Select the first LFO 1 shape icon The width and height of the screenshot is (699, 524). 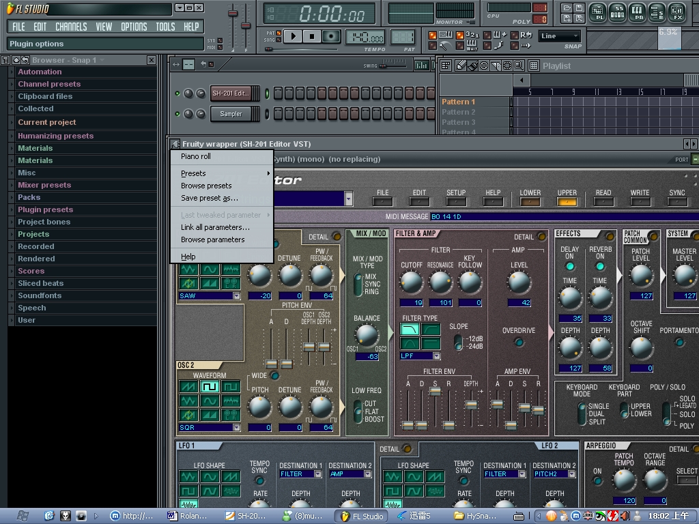point(188,477)
